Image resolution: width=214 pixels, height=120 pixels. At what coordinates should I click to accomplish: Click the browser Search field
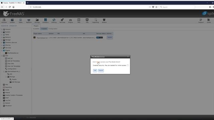click(x=177, y=7)
